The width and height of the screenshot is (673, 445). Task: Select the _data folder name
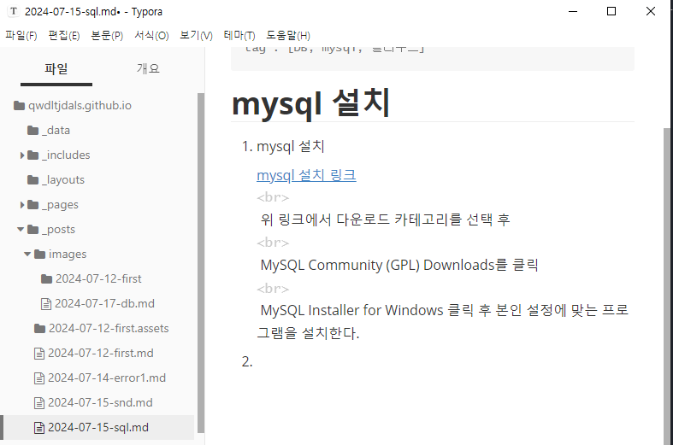(x=56, y=131)
